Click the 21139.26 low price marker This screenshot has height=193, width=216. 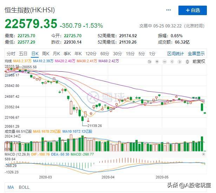pos(94,126)
